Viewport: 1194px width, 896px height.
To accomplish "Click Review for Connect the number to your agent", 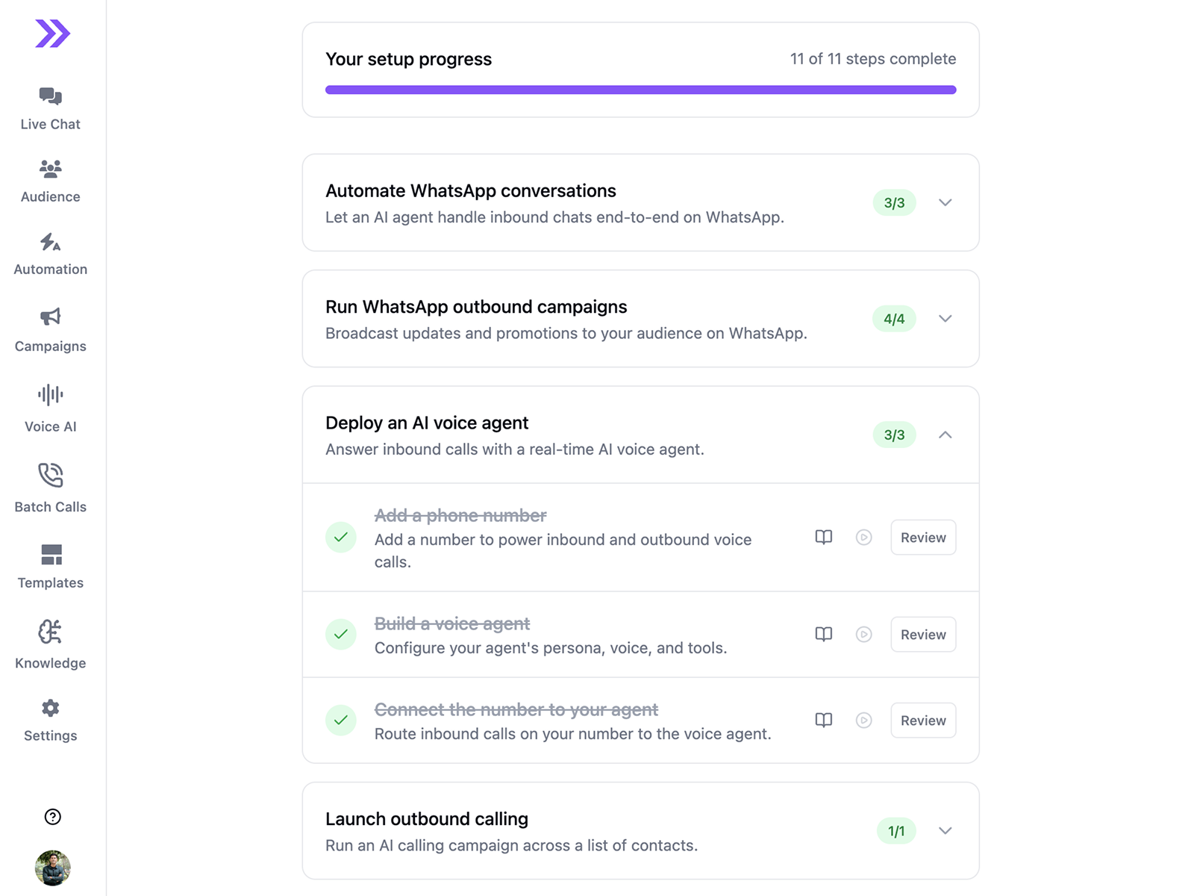I will point(923,721).
